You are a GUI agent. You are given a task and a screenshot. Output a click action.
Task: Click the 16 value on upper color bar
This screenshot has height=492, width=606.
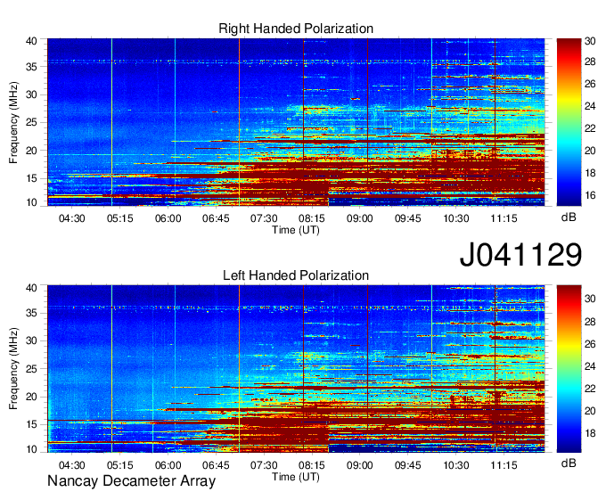[x=590, y=195]
